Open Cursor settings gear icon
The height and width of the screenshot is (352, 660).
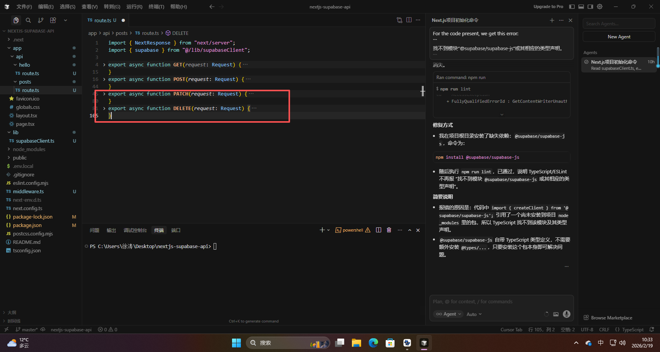600,7
